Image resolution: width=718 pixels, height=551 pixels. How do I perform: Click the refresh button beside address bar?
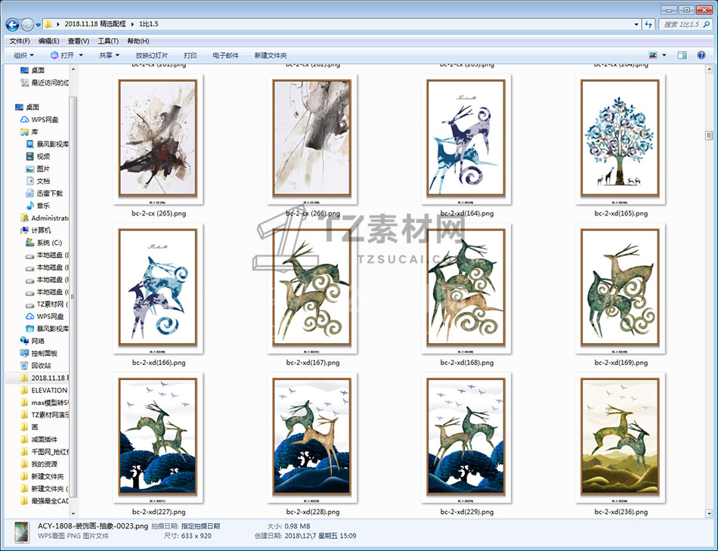(648, 24)
